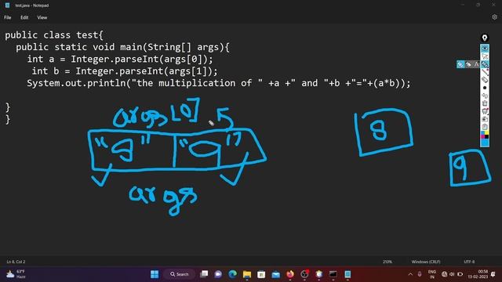Take a screenshot with camera icon
The width and height of the screenshot is (502, 282).
485,119
